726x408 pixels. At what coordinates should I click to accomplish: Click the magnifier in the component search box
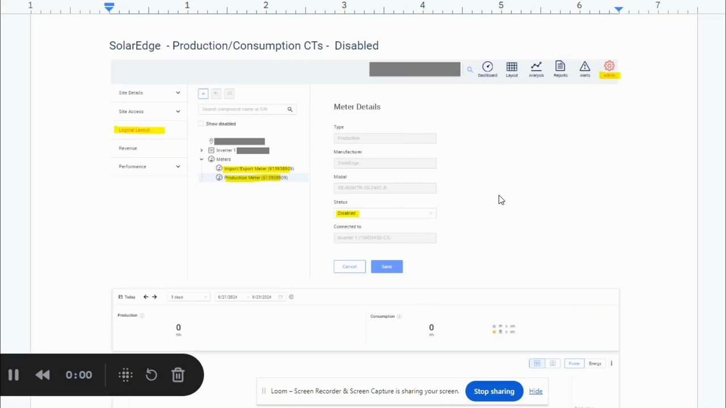pos(290,109)
